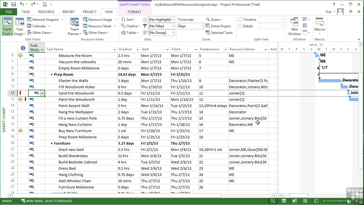The image size is (364, 205).
Task: Switch to Resource Sheet via status bar icon
Action: coord(305,201)
